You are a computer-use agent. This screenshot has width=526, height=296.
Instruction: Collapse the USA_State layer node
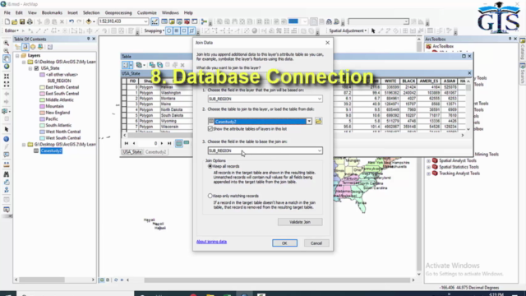click(x=30, y=68)
